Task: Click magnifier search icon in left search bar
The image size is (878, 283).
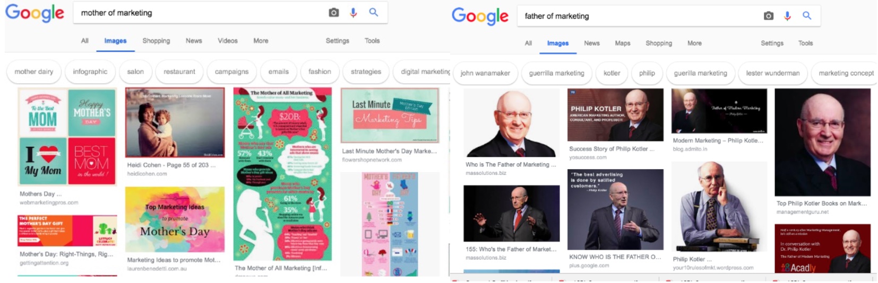Action: click(x=374, y=12)
